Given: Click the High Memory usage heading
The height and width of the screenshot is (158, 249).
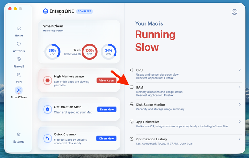Looking at the screenshot, I should [x=69, y=76].
